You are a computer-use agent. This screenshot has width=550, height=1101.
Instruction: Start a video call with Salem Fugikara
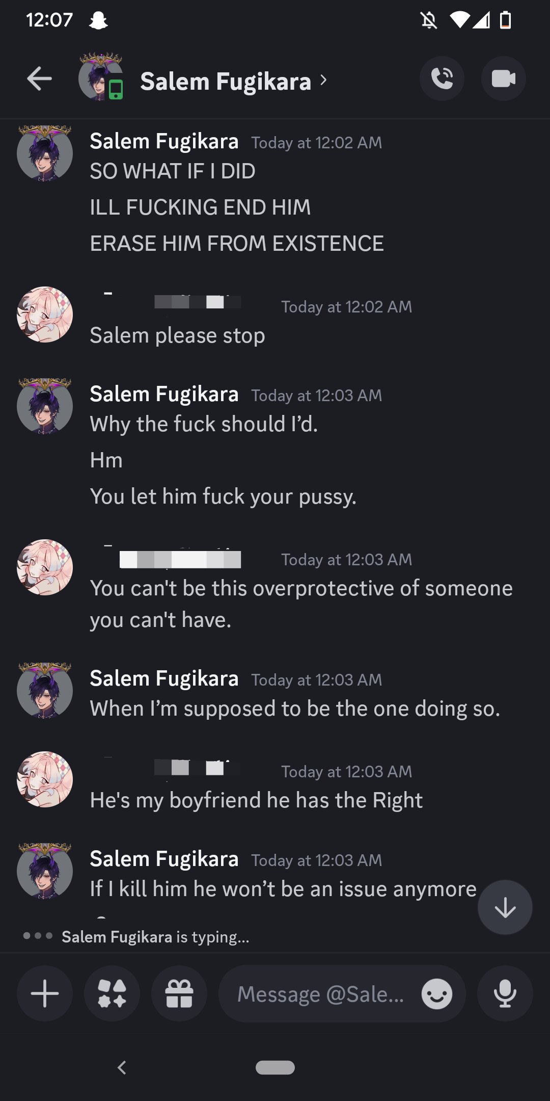click(x=504, y=78)
